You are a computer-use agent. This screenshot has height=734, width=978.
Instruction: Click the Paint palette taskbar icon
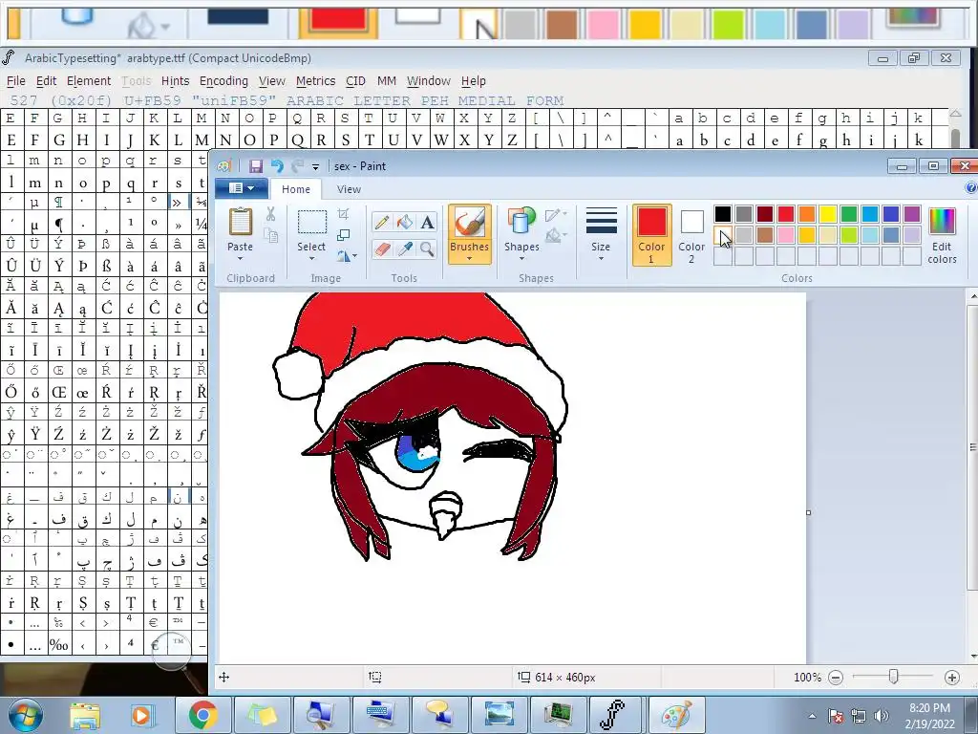(677, 715)
